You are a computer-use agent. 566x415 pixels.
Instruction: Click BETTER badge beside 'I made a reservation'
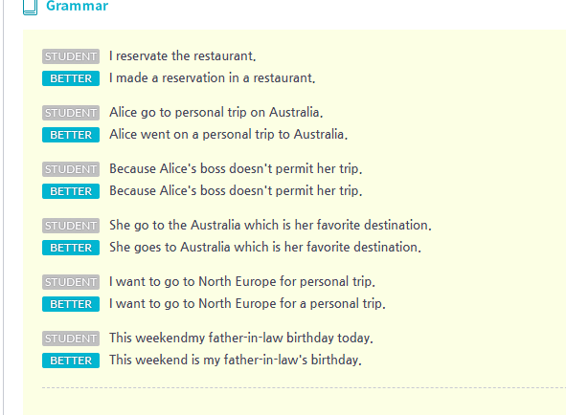(71, 78)
